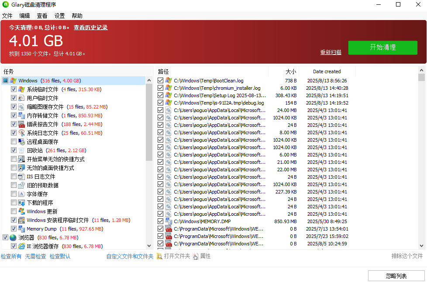Viewport: 427px width, 282px height.
Task: Open 自定义文件和文件夹 link
Action: [x=130, y=256]
